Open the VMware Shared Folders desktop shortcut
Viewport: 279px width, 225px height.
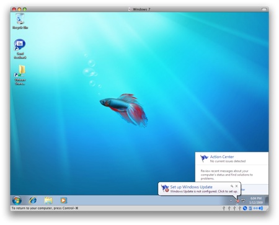coord(20,75)
